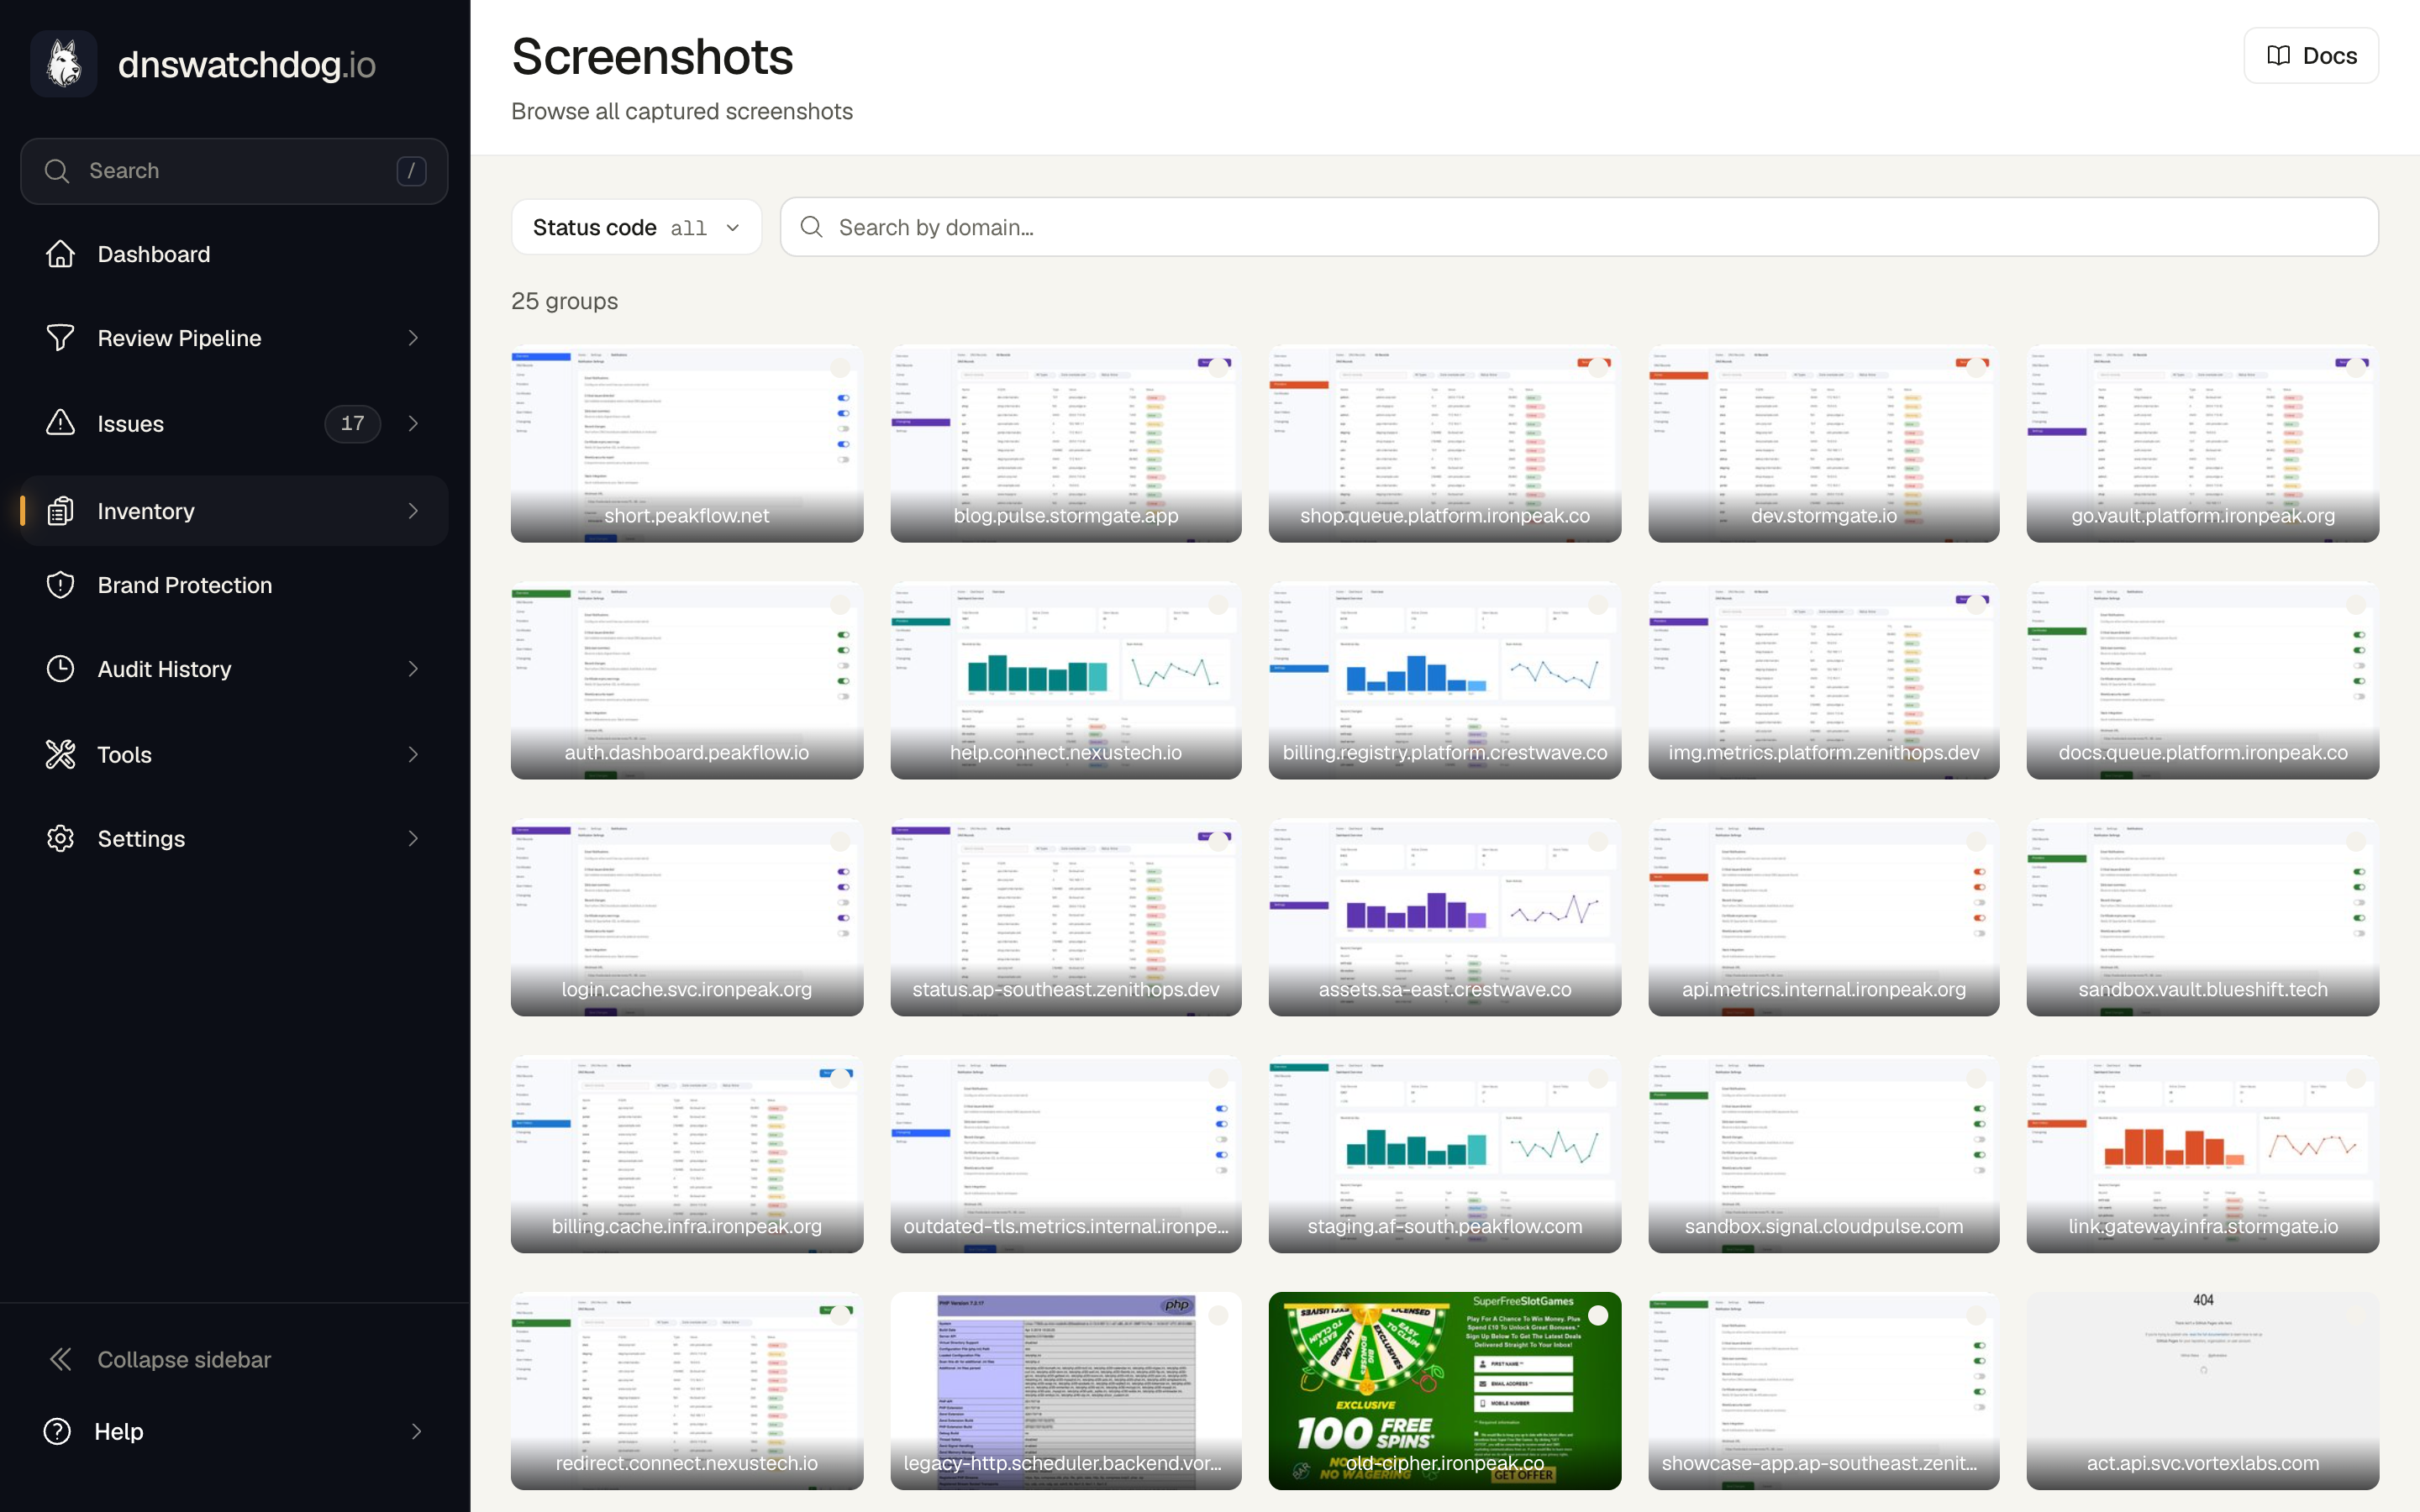The width and height of the screenshot is (2420, 1512).
Task: Expand the Help menu chevron
Action: pyautogui.click(x=416, y=1431)
